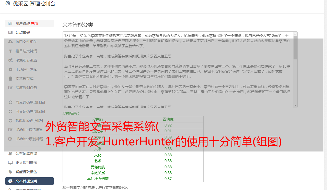Click the gear icon beside 优采云 管理控制台
Image resolution: width=327 pixels, height=190 pixels.
(8, 3)
